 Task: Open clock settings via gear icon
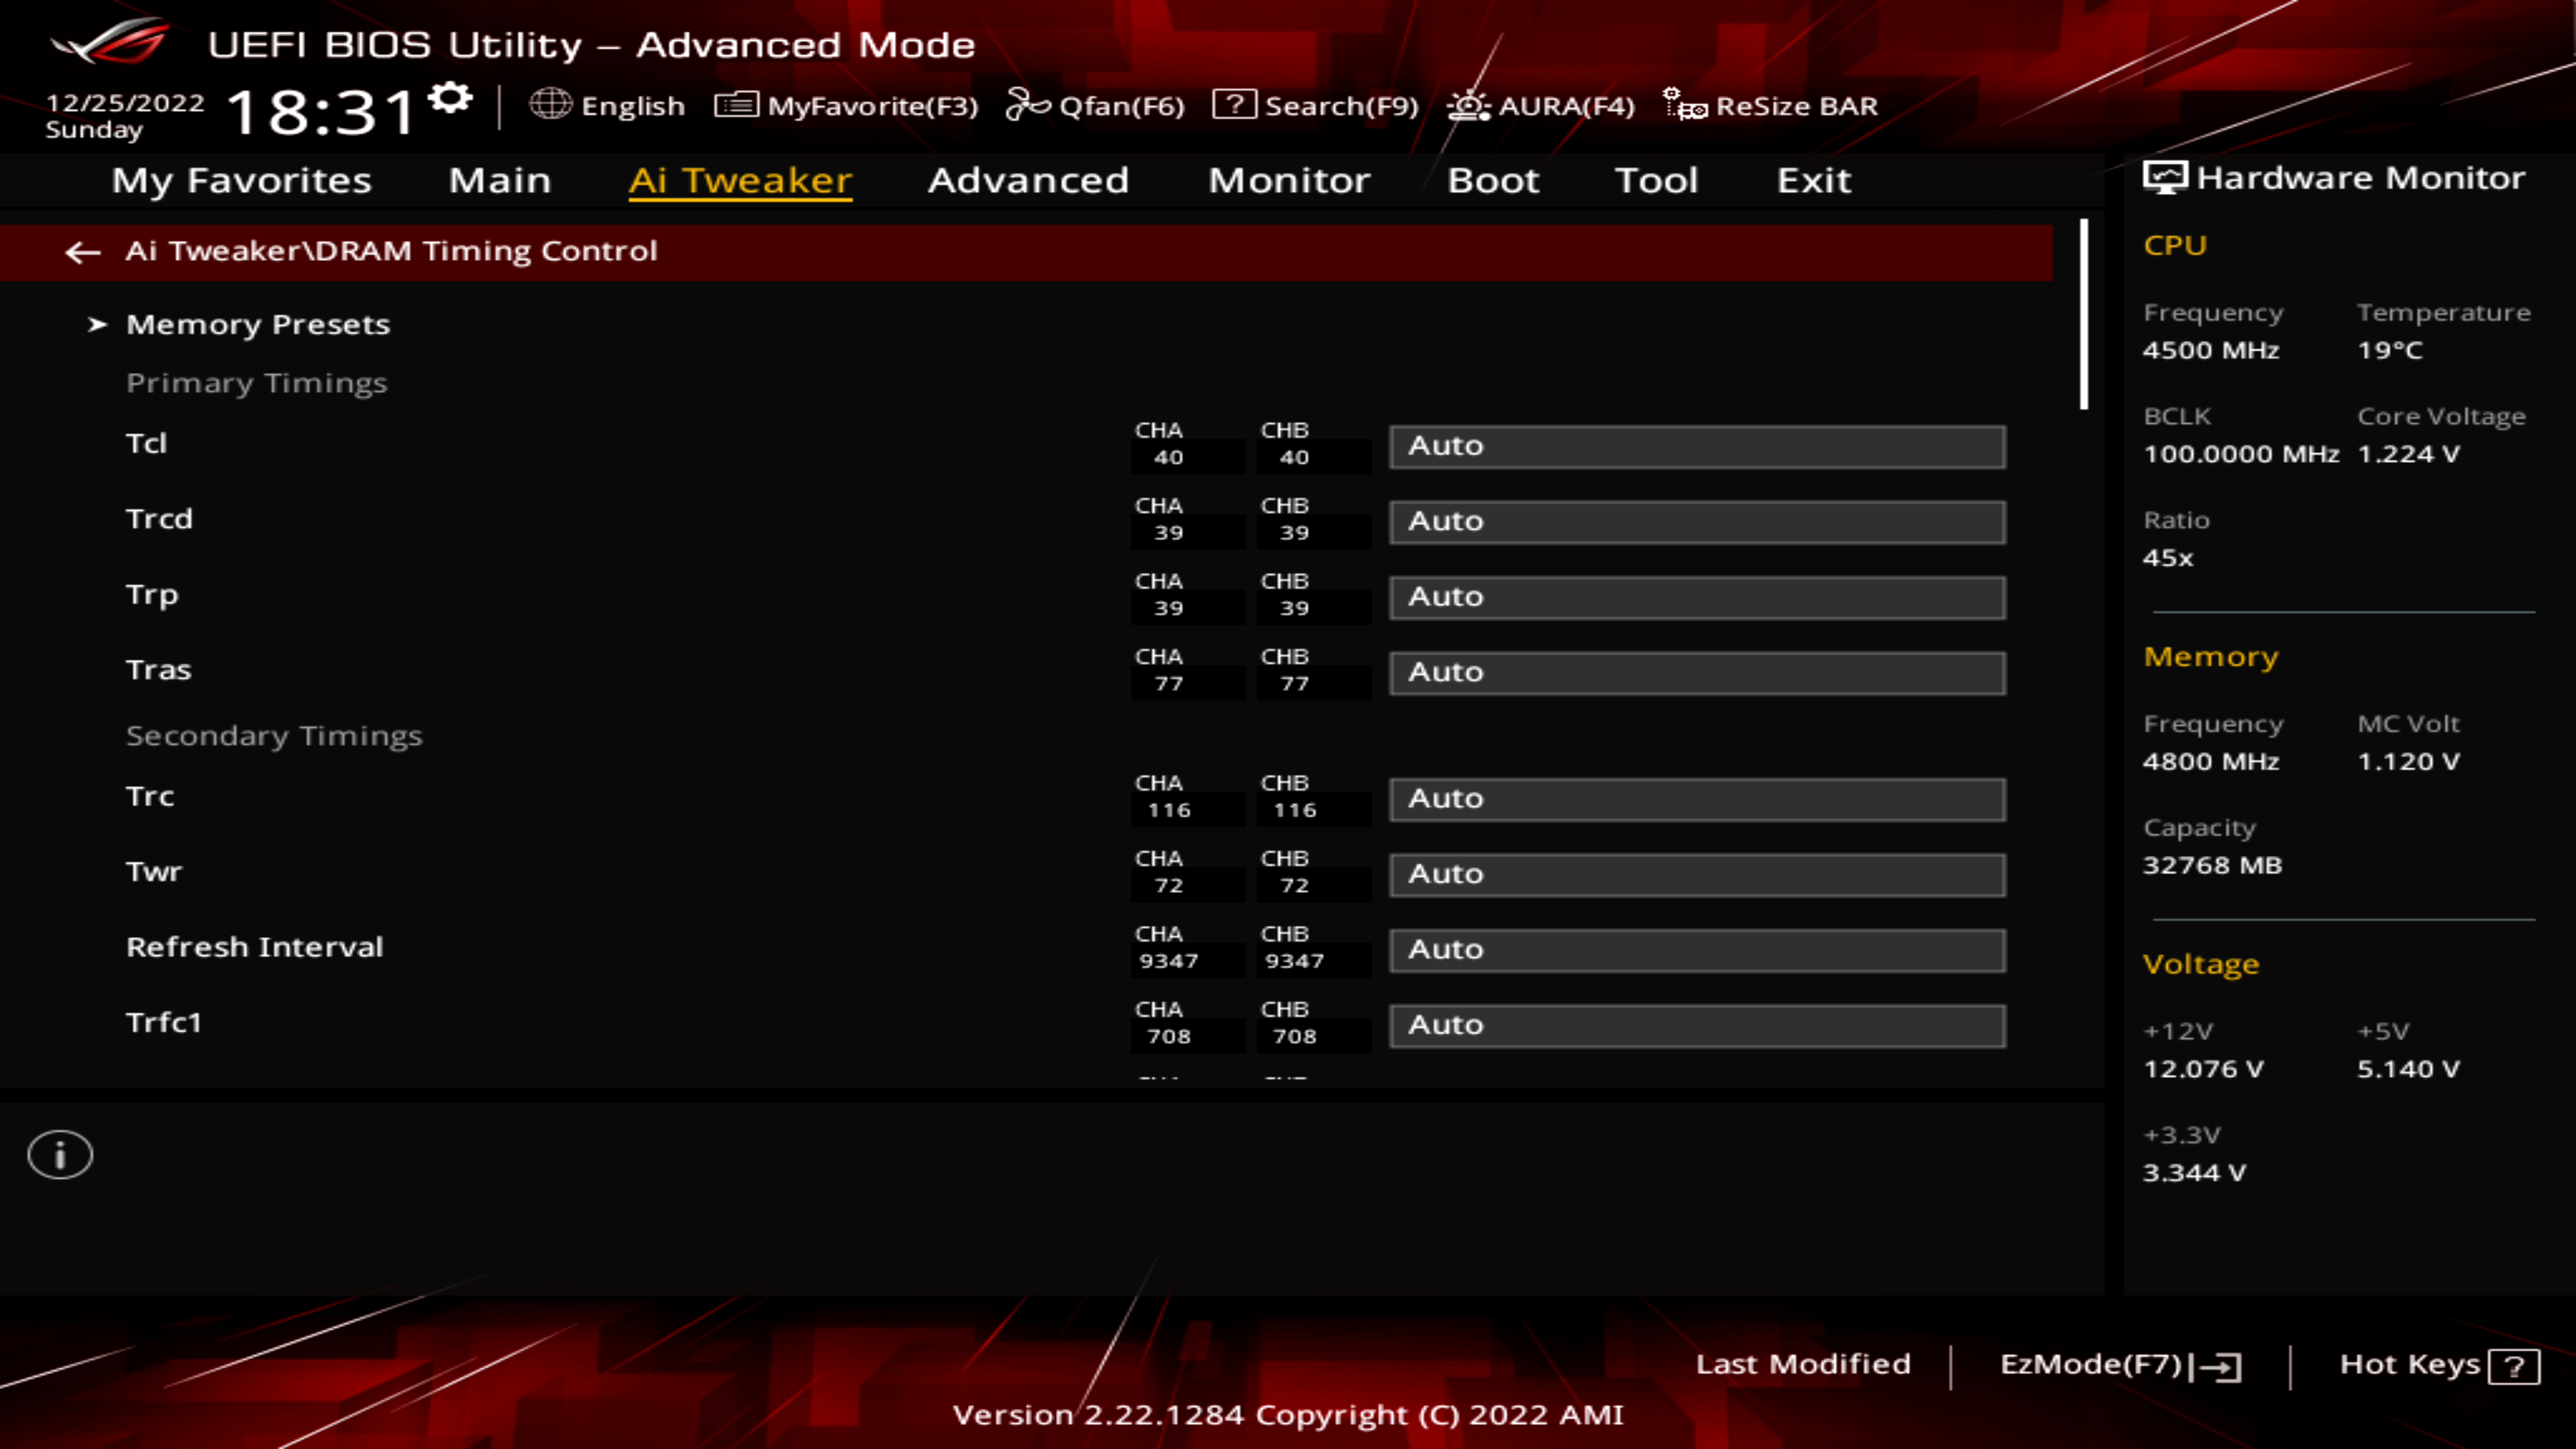(x=449, y=97)
